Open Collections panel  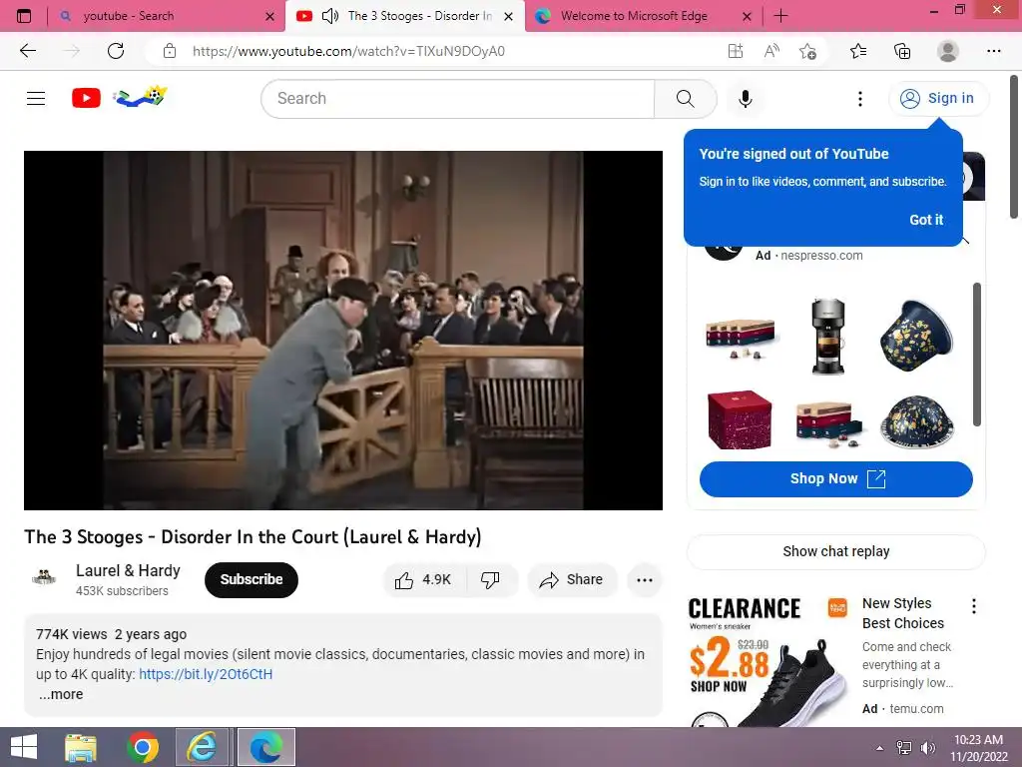click(x=902, y=51)
